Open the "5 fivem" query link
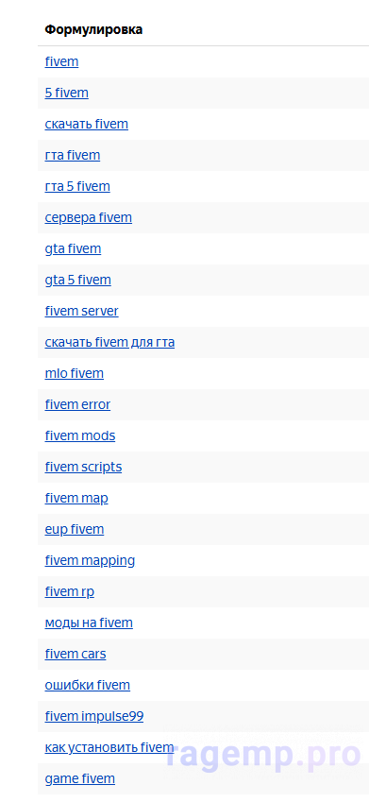369x802 pixels. [66, 94]
